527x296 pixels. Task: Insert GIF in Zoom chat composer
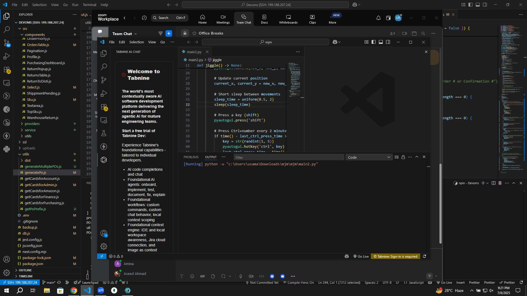tap(203, 276)
